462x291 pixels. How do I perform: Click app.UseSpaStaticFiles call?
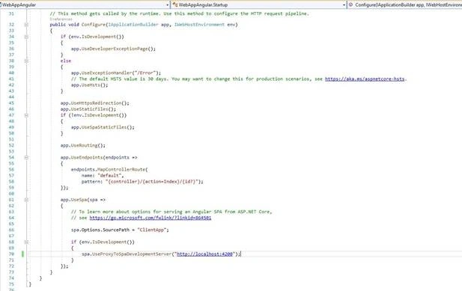click(x=103, y=127)
